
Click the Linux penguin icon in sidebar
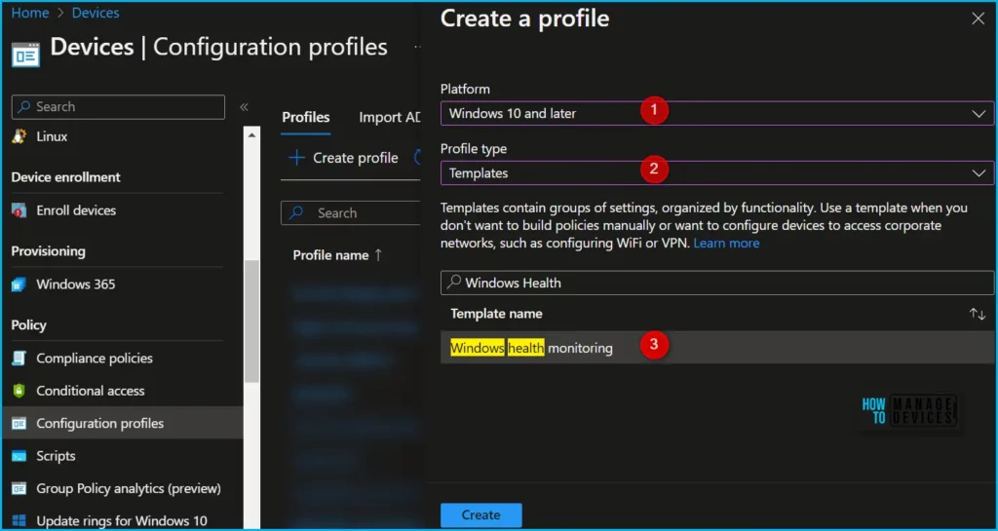click(19, 136)
